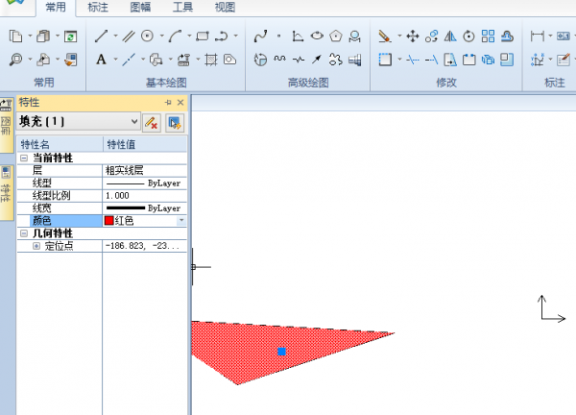Click the new document icon

point(16,37)
